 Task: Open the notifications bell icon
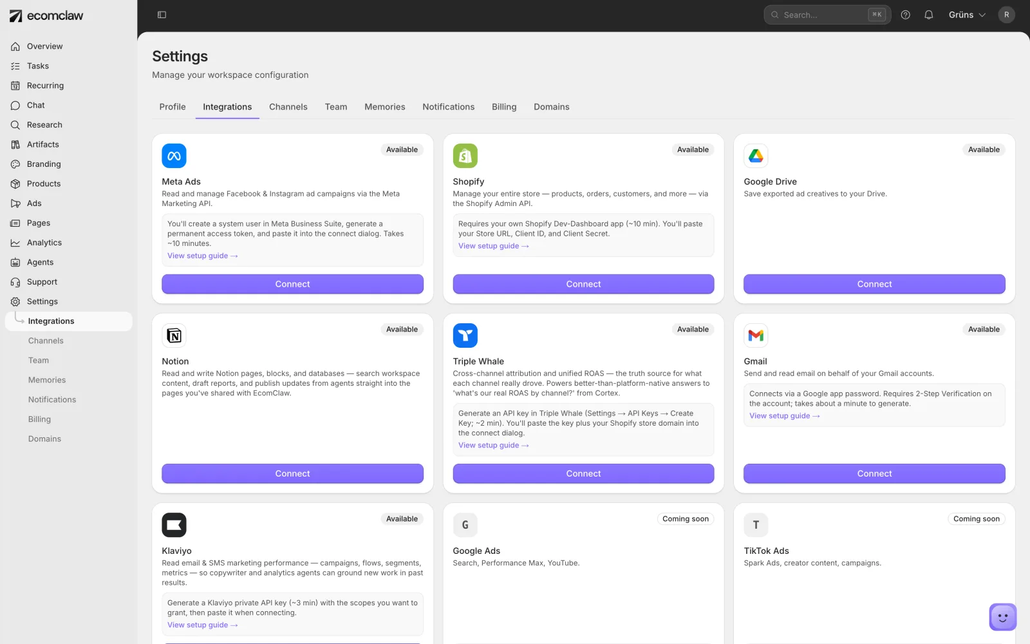(929, 15)
